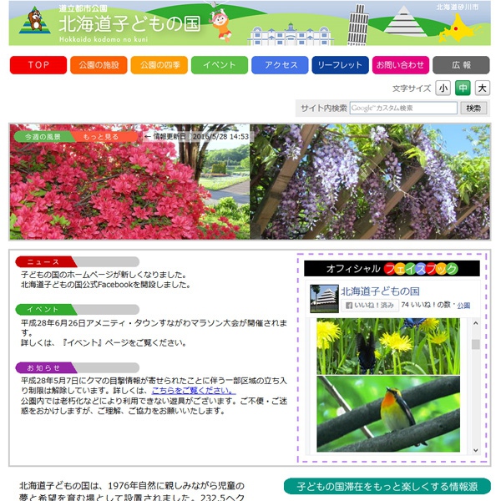
Task: Click Facebook widget scroll up arrow
Action: click(475, 323)
